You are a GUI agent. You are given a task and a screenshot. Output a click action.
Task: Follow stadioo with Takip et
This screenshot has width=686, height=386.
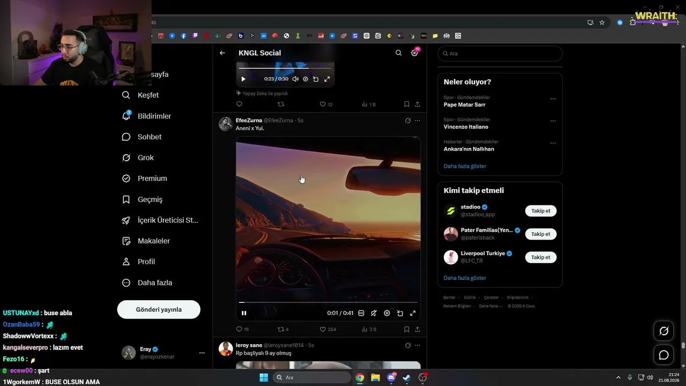(541, 211)
